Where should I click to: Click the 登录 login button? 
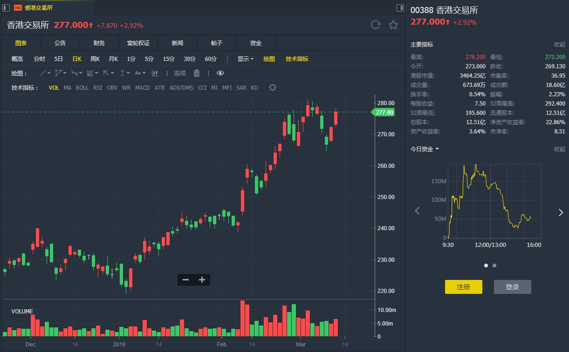[x=512, y=287]
